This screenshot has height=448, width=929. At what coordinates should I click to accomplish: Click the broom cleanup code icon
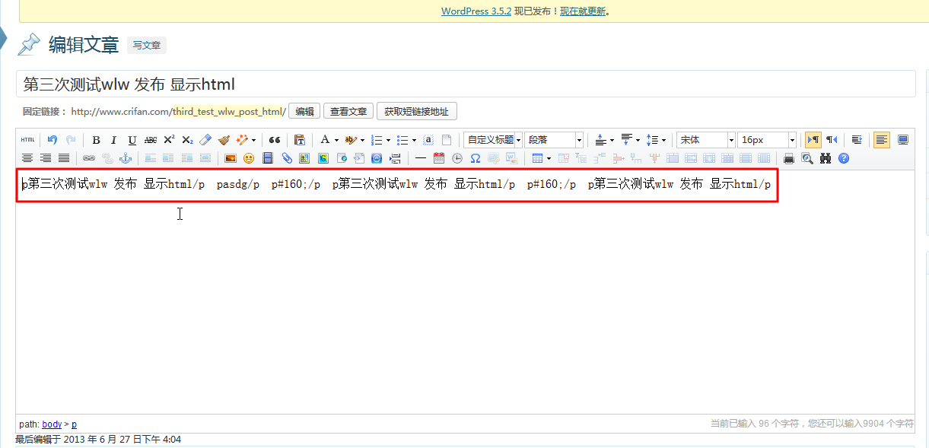224,140
